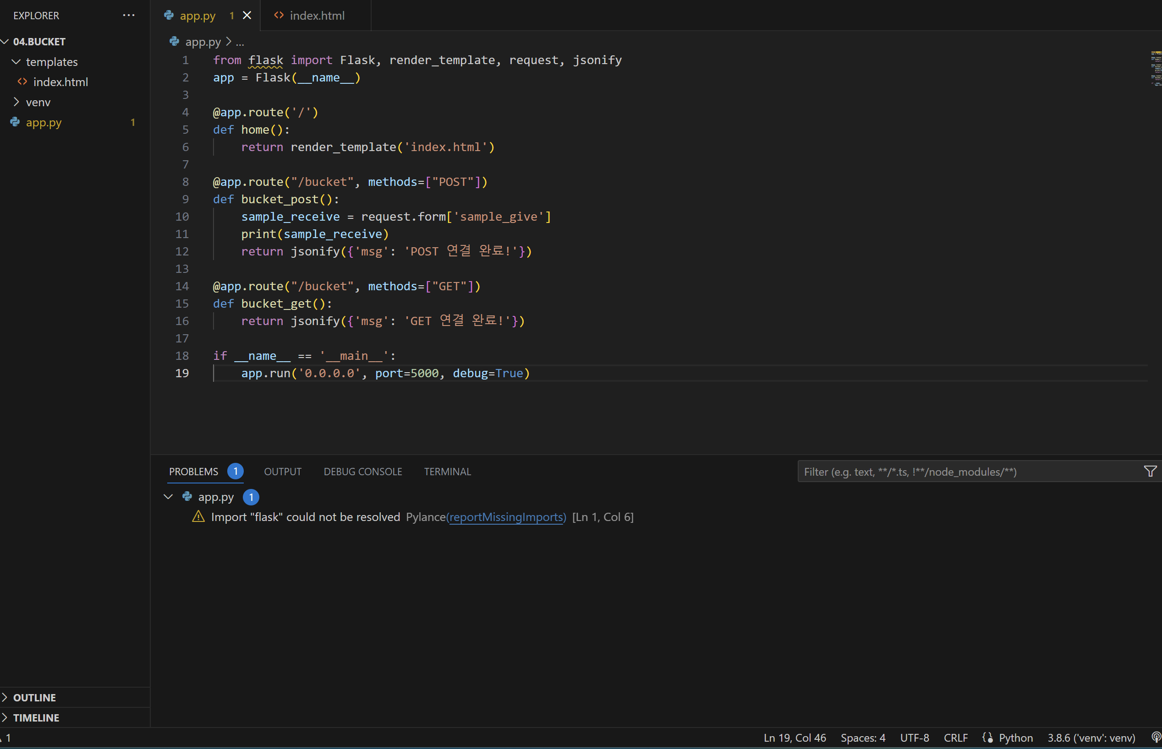The width and height of the screenshot is (1162, 749).
Task: Open index.html in the Explorer tree
Action: pyautogui.click(x=61, y=81)
